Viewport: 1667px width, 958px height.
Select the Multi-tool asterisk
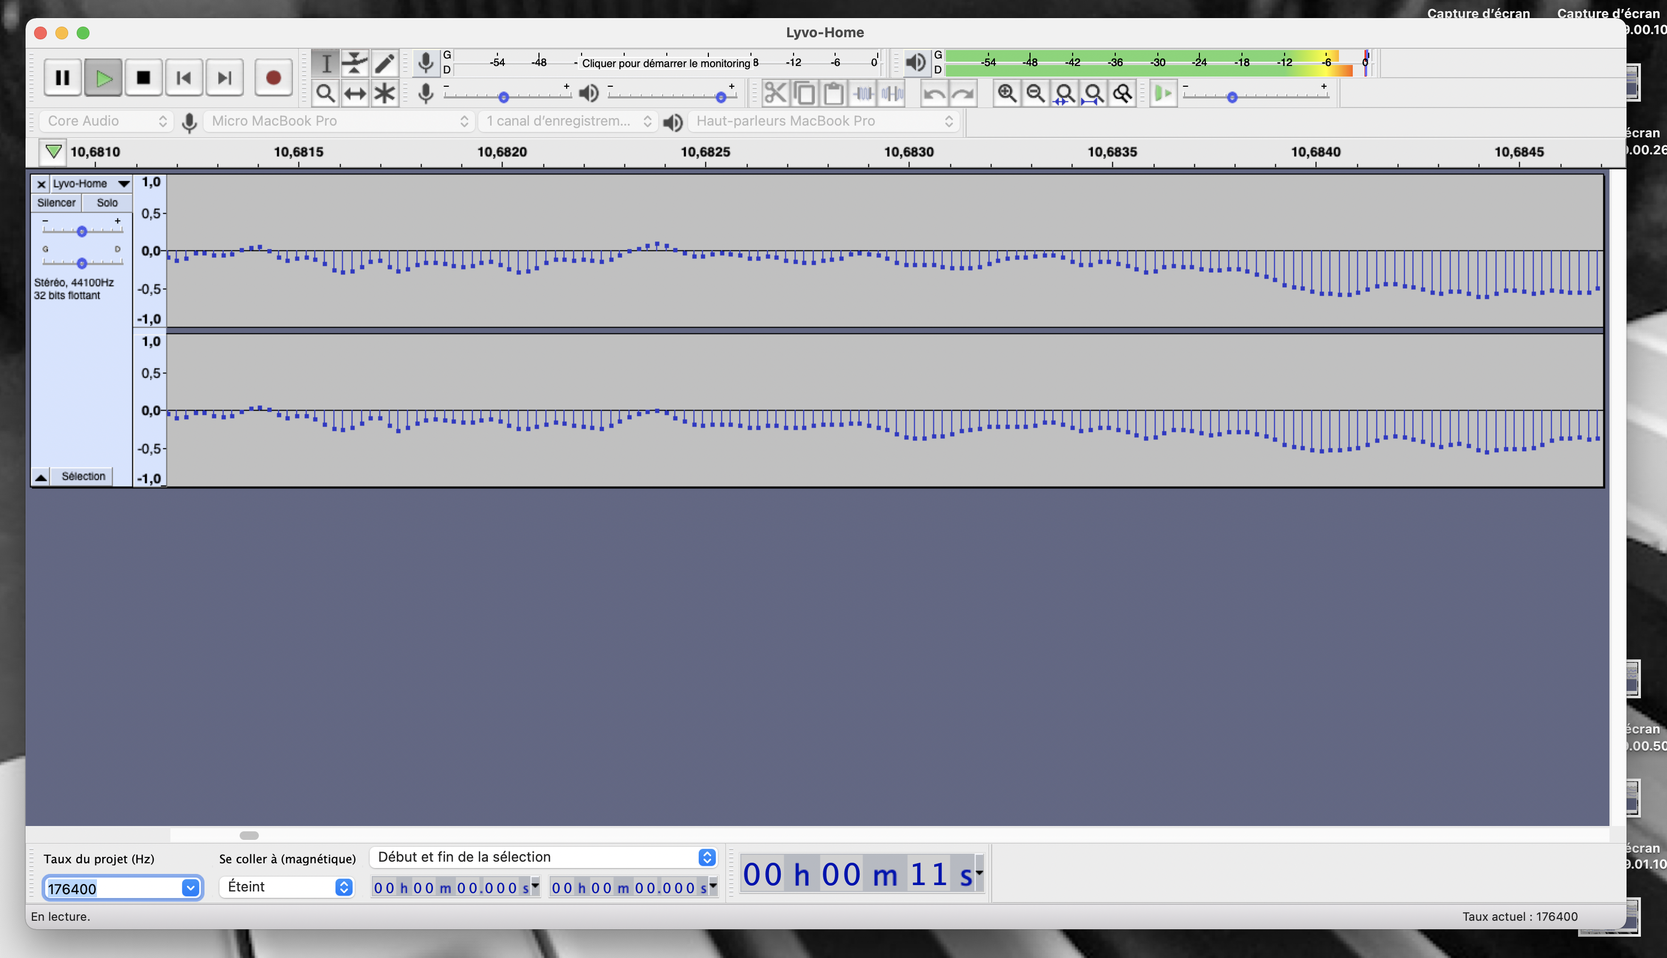pyautogui.click(x=385, y=94)
